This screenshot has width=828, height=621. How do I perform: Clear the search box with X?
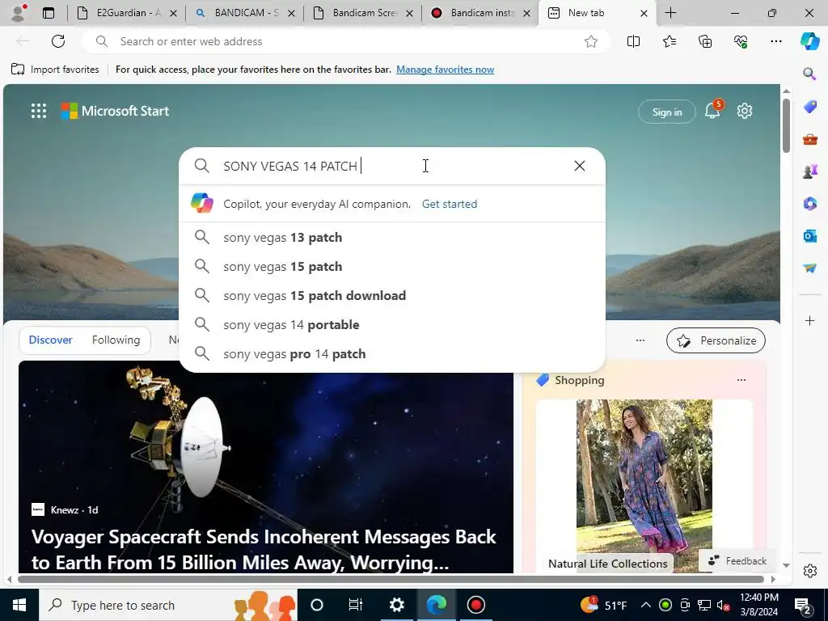point(579,166)
